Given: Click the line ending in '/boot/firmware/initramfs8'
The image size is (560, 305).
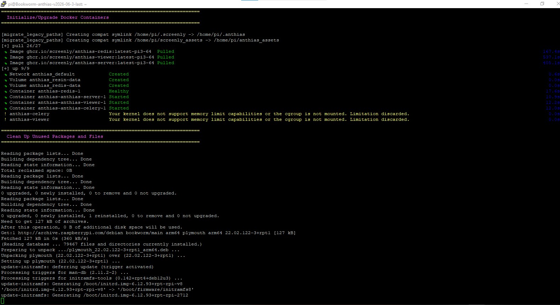Looking at the screenshot, I should point(98,289).
